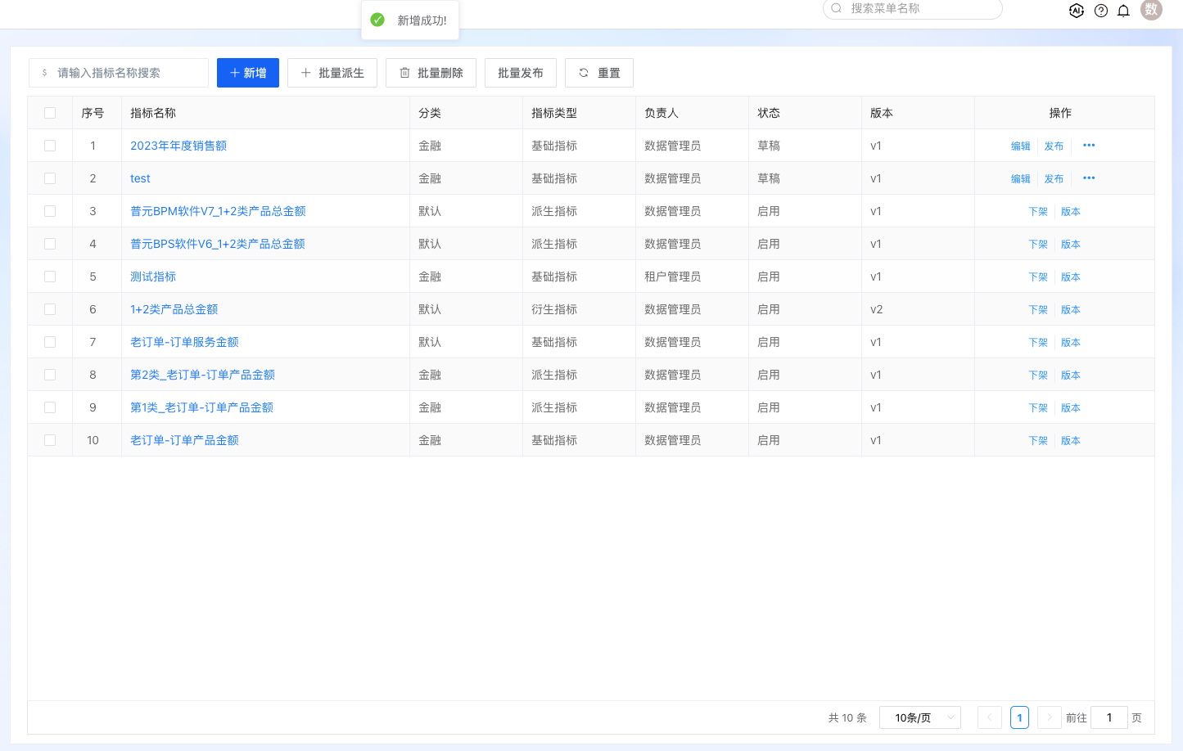Open the 1+2类产品总金额 indicator link

[174, 309]
